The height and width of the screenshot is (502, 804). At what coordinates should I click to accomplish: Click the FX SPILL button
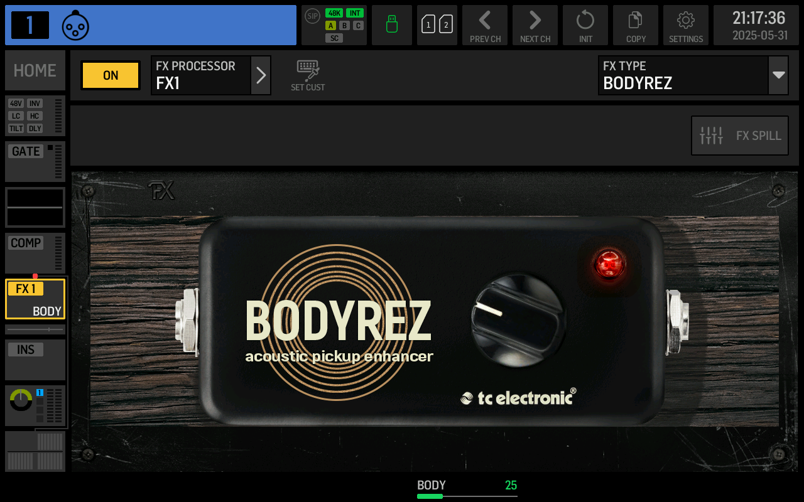coord(739,135)
